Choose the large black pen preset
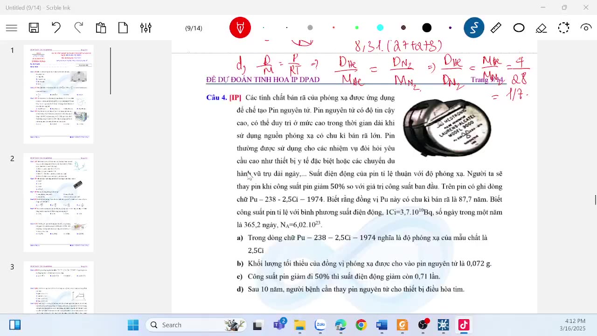Viewport: 597px width, 336px height. [x=427, y=28]
